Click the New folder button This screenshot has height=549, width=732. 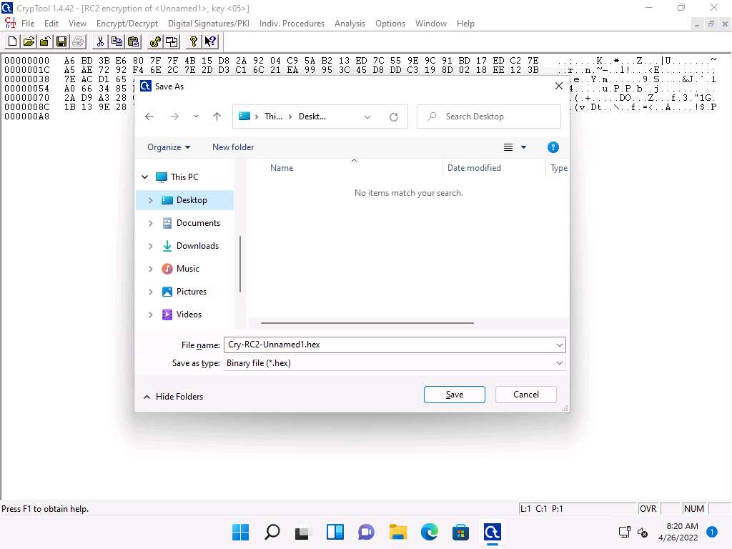point(233,147)
